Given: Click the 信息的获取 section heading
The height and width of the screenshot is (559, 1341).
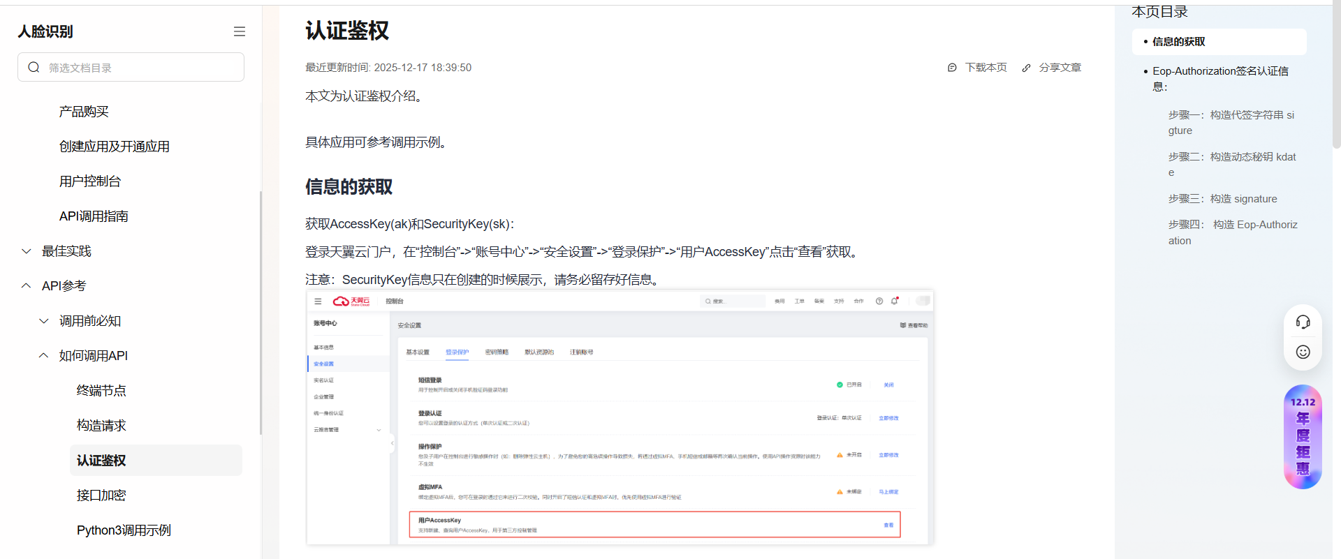Looking at the screenshot, I should click(x=349, y=187).
